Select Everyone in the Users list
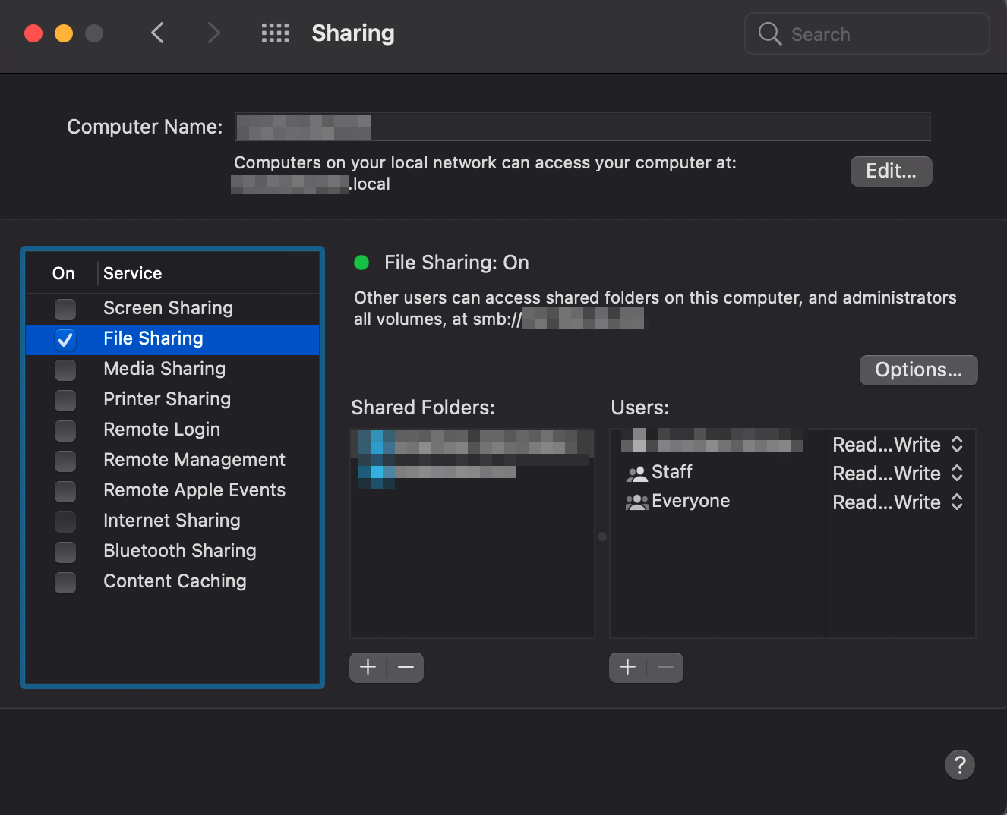The width and height of the screenshot is (1007, 815). pyautogui.click(x=717, y=502)
